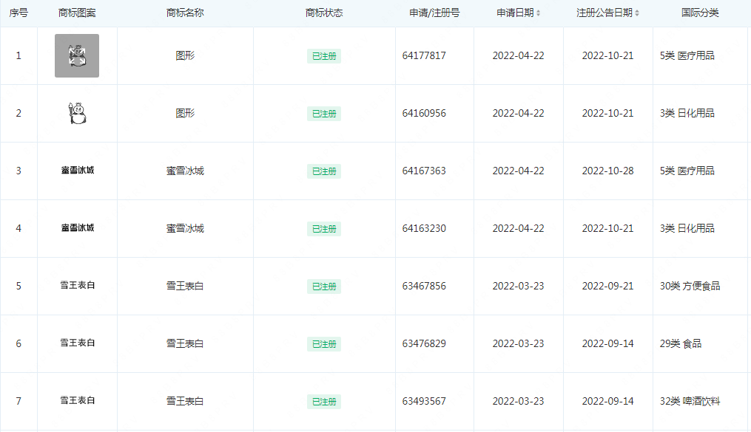Open trademark name 雪王表白 in row 7
This screenshot has height=432, width=751.
tap(185, 401)
